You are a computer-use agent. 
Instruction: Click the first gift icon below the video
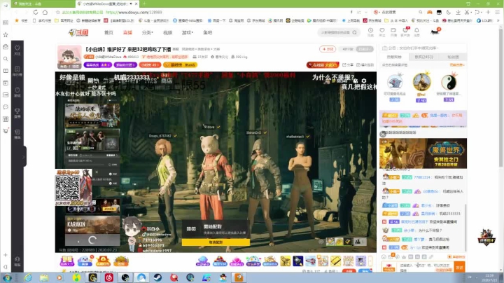pos(67,261)
